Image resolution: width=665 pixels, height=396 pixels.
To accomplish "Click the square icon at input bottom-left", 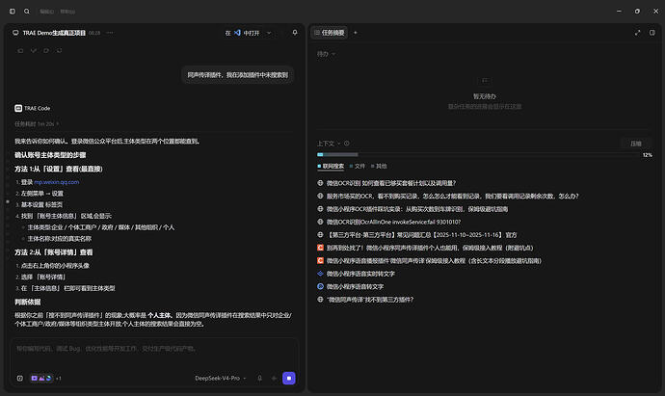I will tap(20, 379).
